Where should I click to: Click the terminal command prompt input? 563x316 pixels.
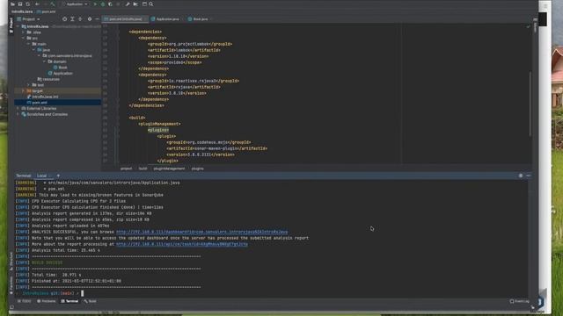(x=82, y=293)
